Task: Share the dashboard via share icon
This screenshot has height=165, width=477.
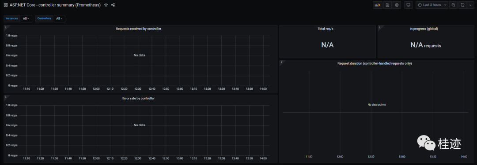Action: (113, 5)
